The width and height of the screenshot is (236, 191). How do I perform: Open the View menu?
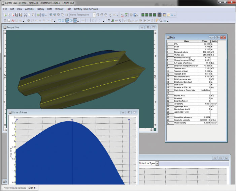[x=20, y=9]
